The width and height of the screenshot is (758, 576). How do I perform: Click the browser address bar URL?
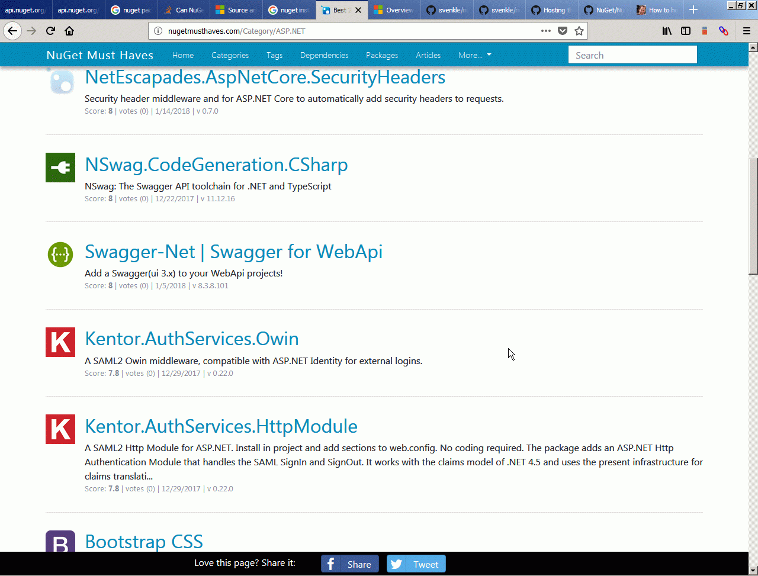pos(236,31)
